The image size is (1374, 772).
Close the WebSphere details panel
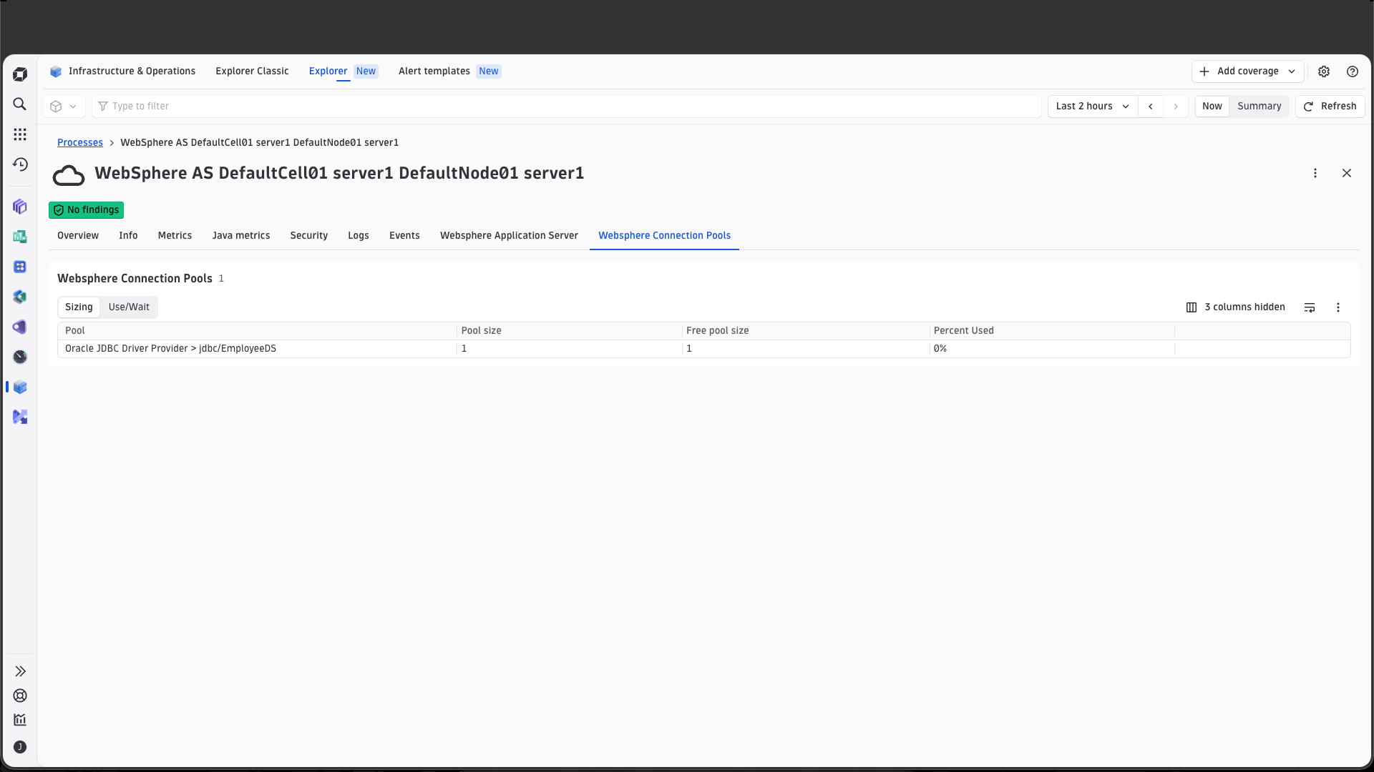pyautogui.click(x=1347, y=173)
